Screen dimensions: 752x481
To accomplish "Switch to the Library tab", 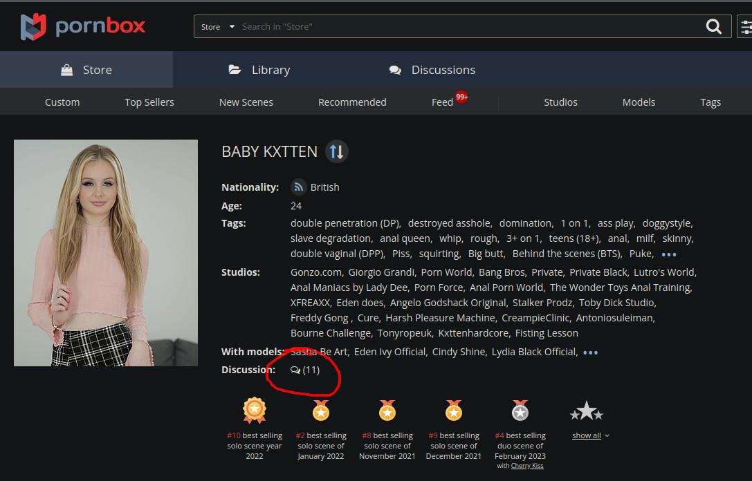I will [x=259, y=70].
